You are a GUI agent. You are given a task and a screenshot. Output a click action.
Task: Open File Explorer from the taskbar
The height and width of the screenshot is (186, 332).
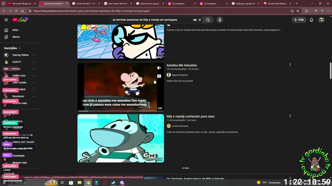80,183
